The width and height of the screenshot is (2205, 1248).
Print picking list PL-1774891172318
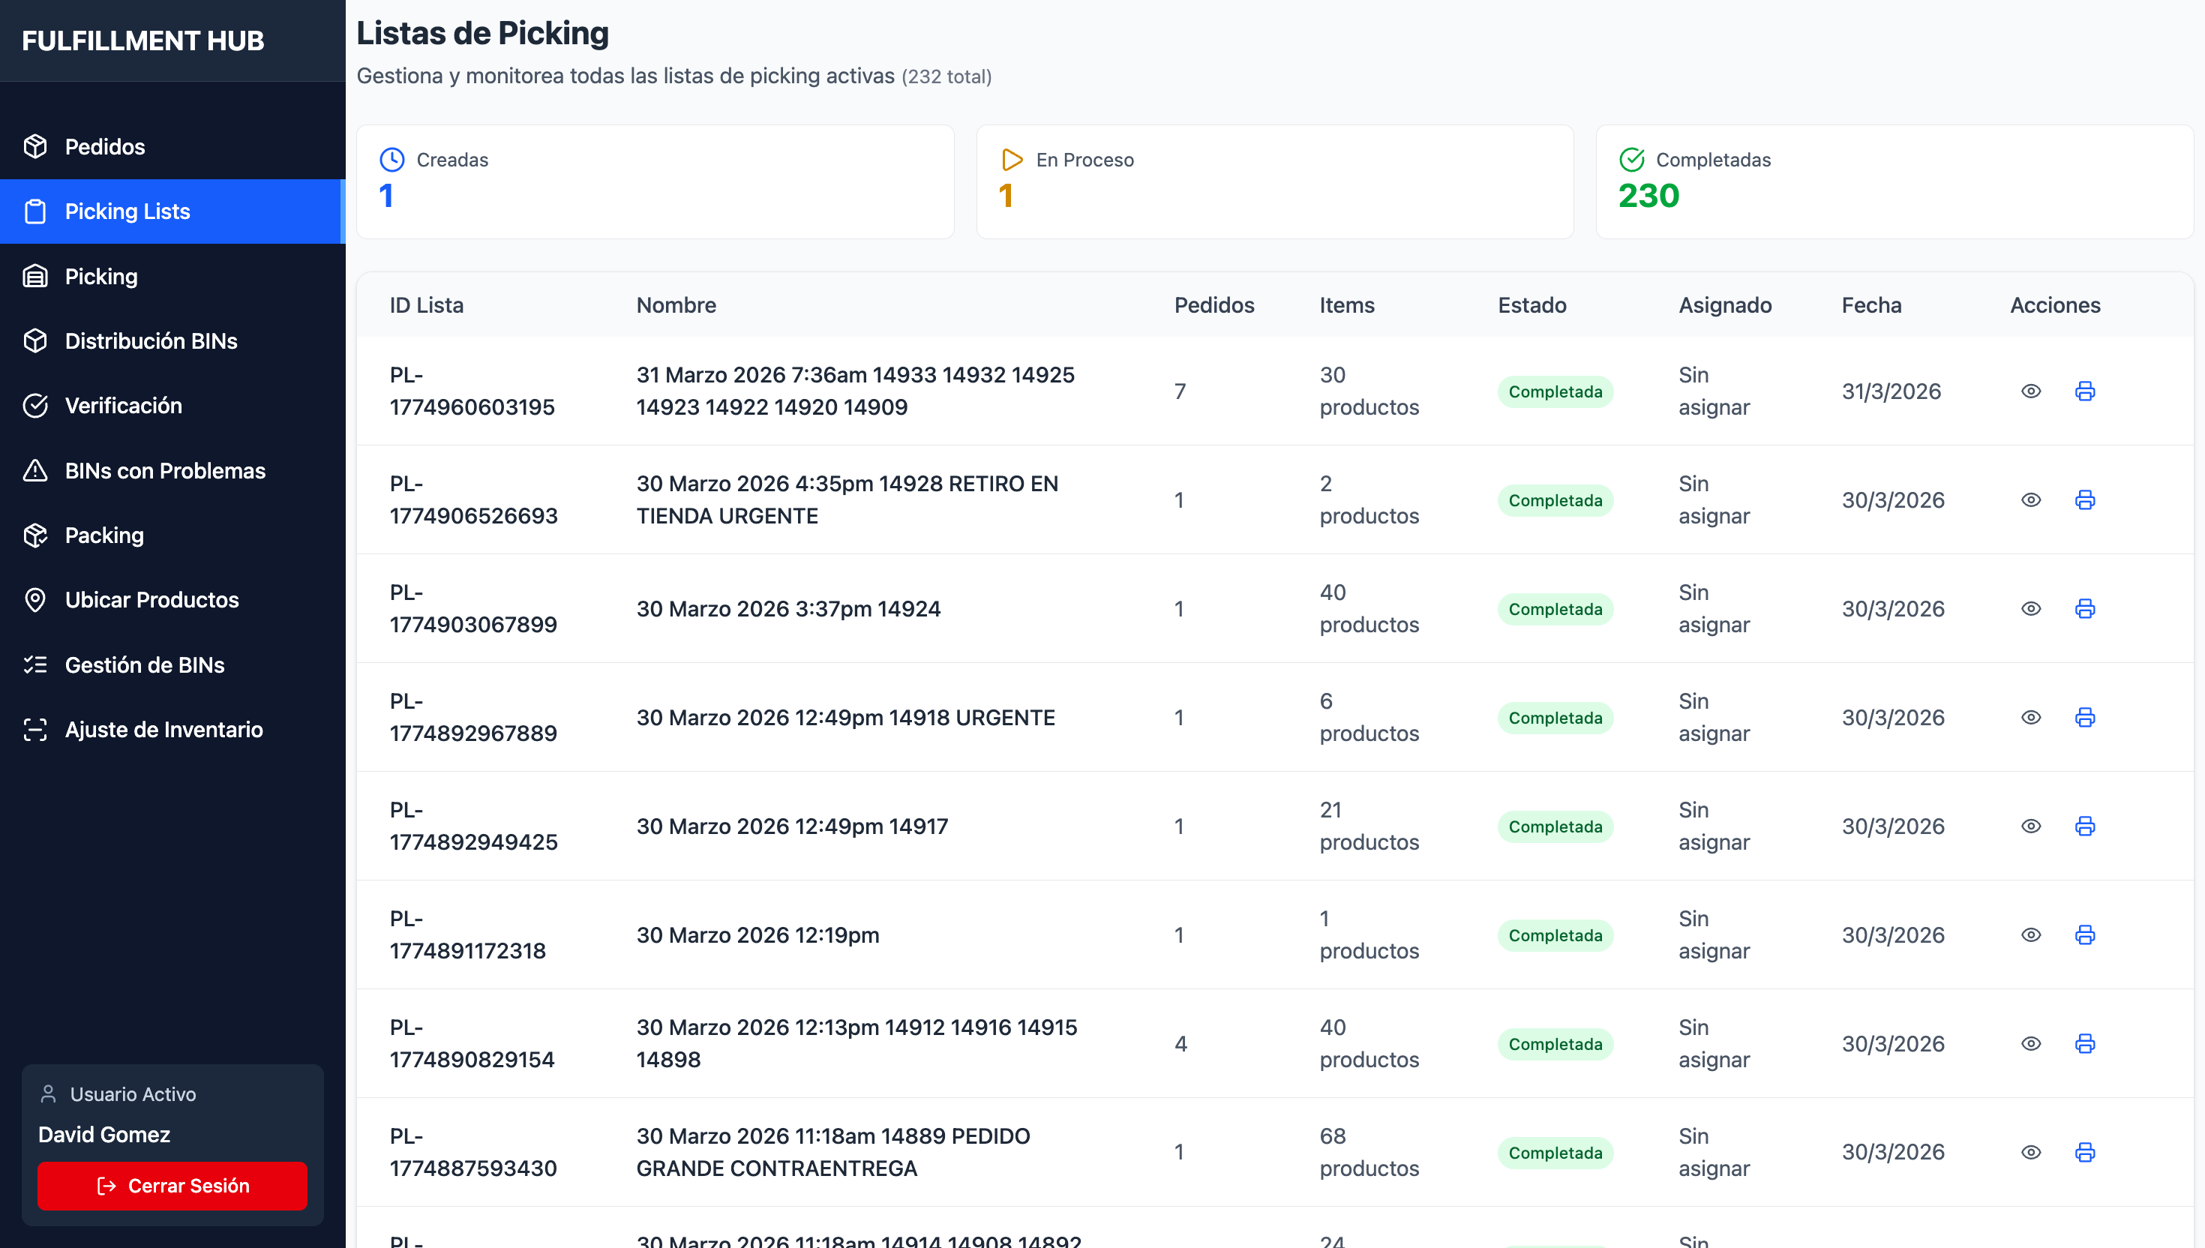tap(2085, 935)
